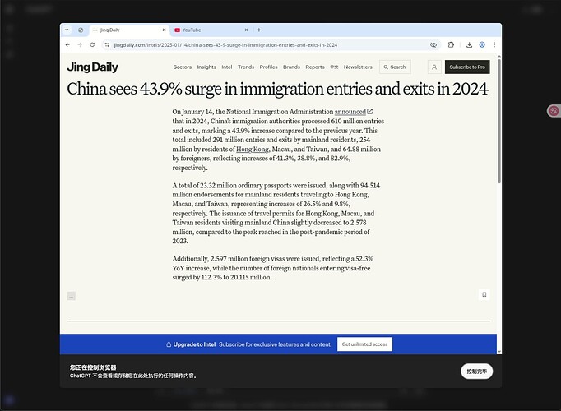561x411 pixels.
Task: Click the blue icon in the bottom-left corner of the screen
Action: click(9, 400)
